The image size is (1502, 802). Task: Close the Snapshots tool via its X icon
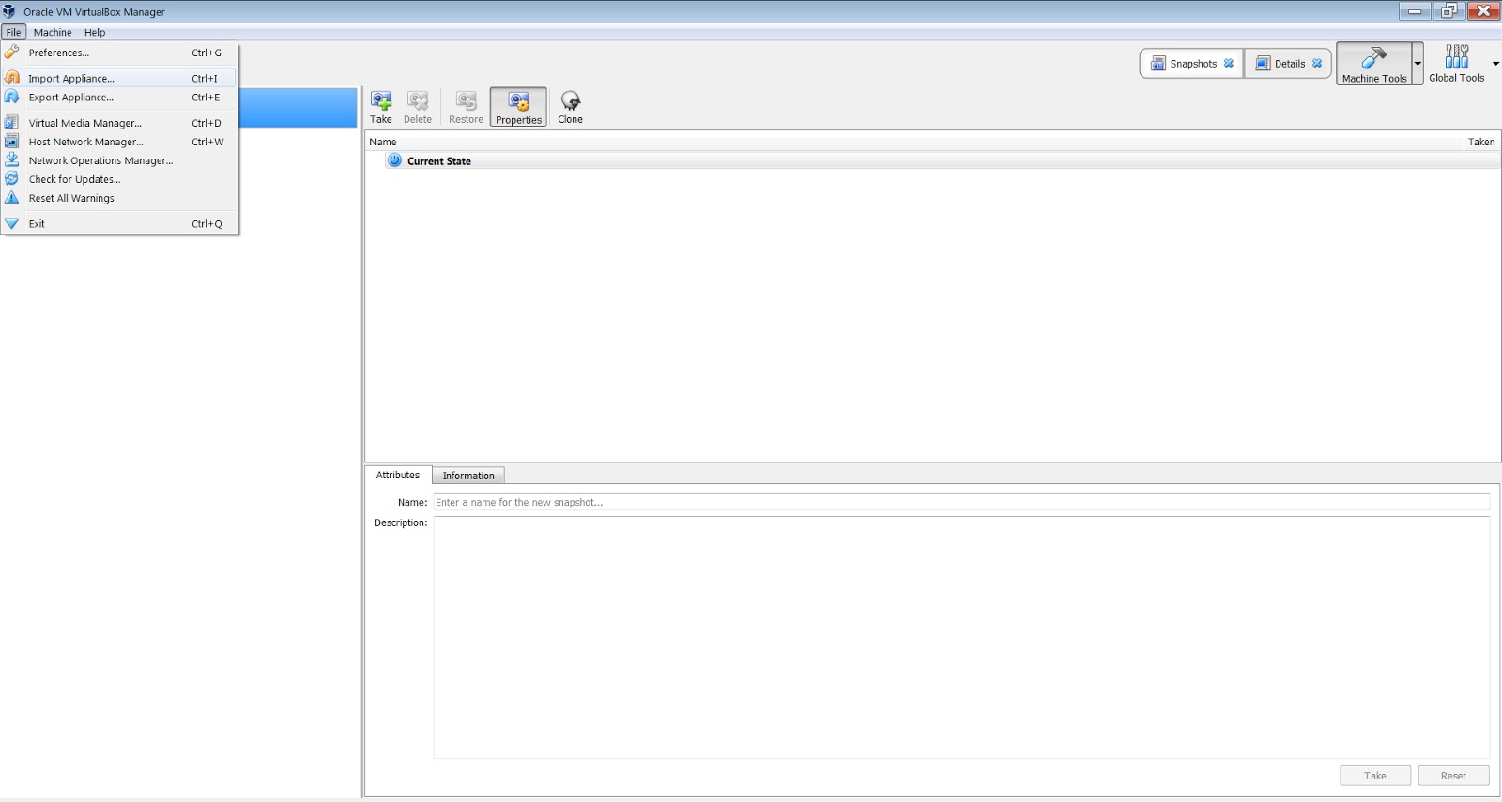[1228, 64]
